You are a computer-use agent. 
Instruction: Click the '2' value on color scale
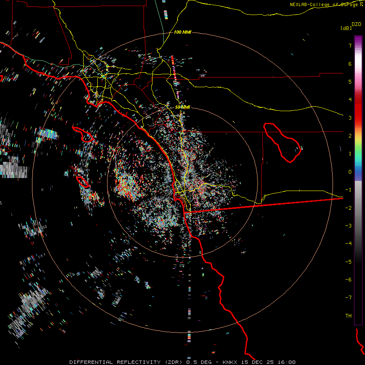tap(350, 136)
